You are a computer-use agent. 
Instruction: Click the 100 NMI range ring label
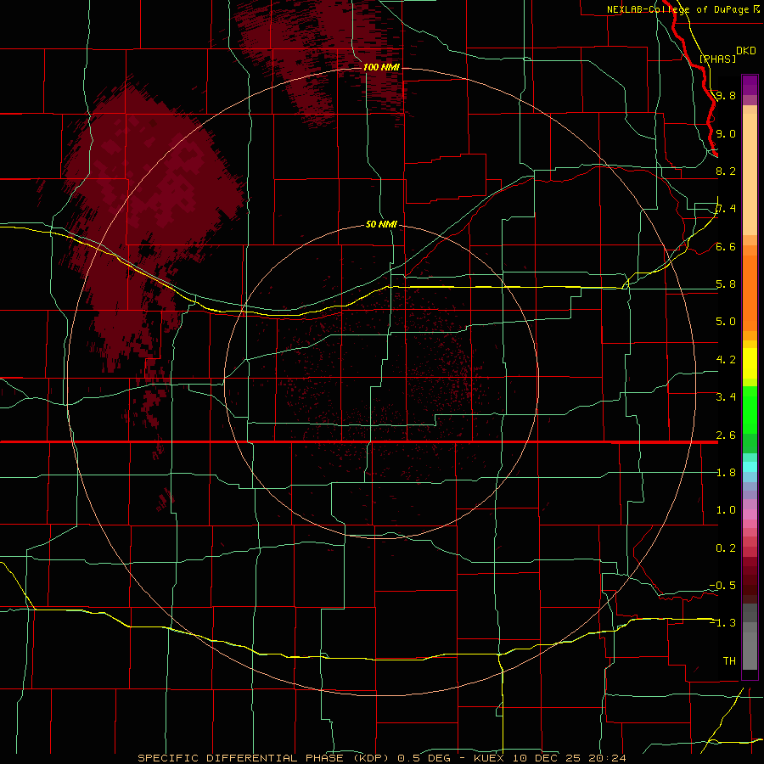[381, 67]
